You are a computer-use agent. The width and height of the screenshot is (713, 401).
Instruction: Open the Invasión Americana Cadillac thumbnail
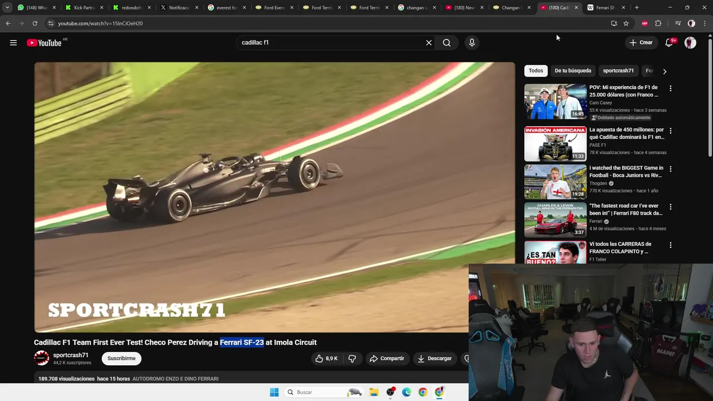[555, 144]
